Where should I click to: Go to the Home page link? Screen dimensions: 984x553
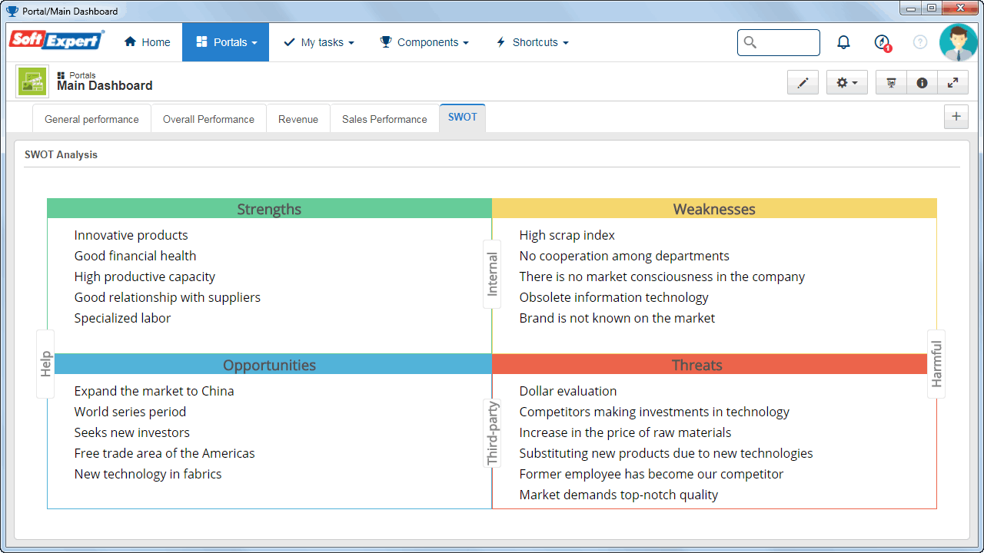pos(147,42)
